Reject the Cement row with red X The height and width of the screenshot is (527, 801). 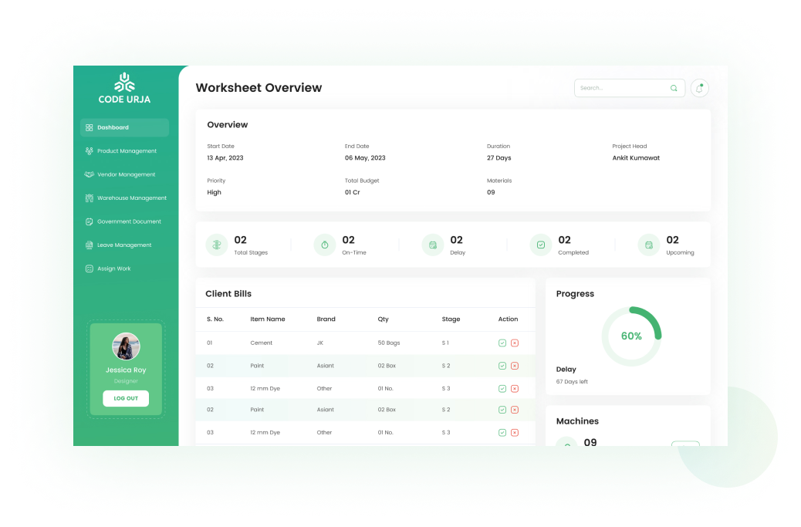(x=515, y=343)
